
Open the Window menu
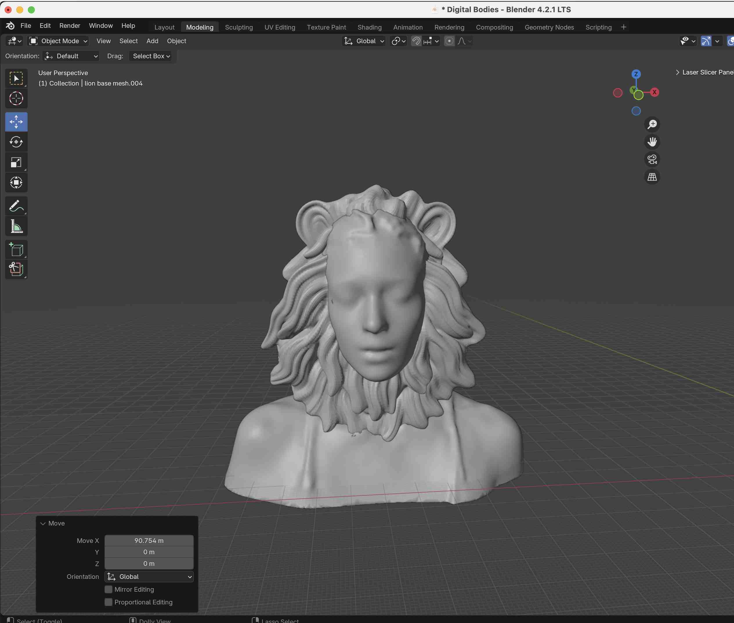pos(101,26)
